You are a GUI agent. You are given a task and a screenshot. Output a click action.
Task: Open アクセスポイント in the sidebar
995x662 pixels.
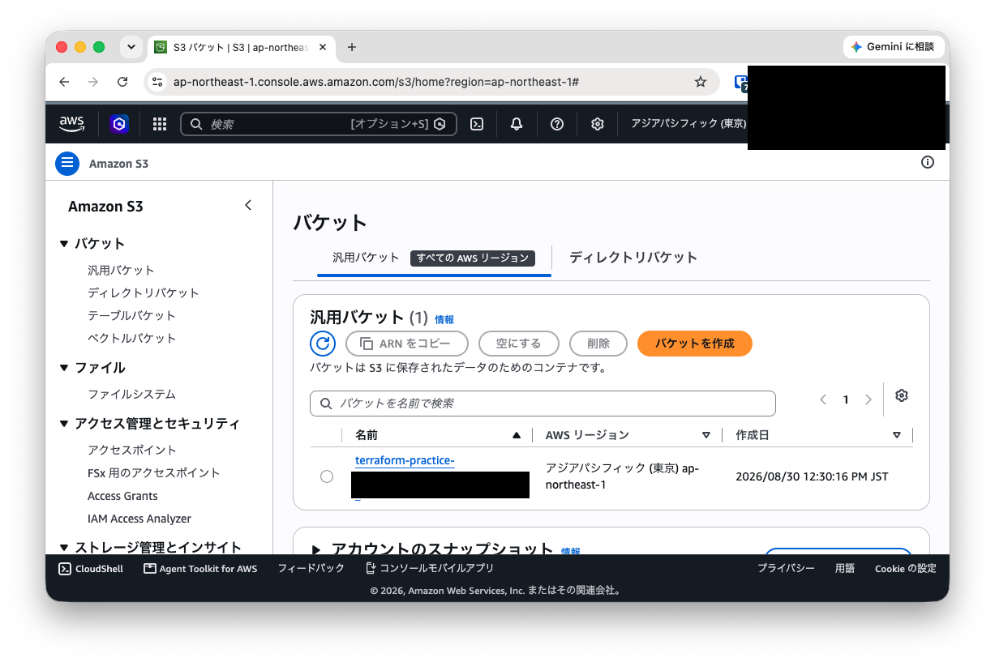tap(132, 451)
